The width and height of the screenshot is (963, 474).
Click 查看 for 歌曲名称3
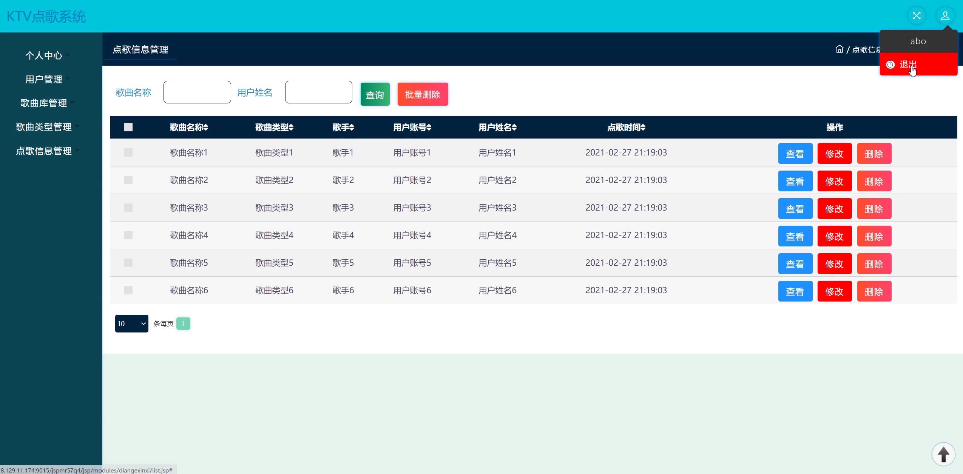[x=795, y=208]
